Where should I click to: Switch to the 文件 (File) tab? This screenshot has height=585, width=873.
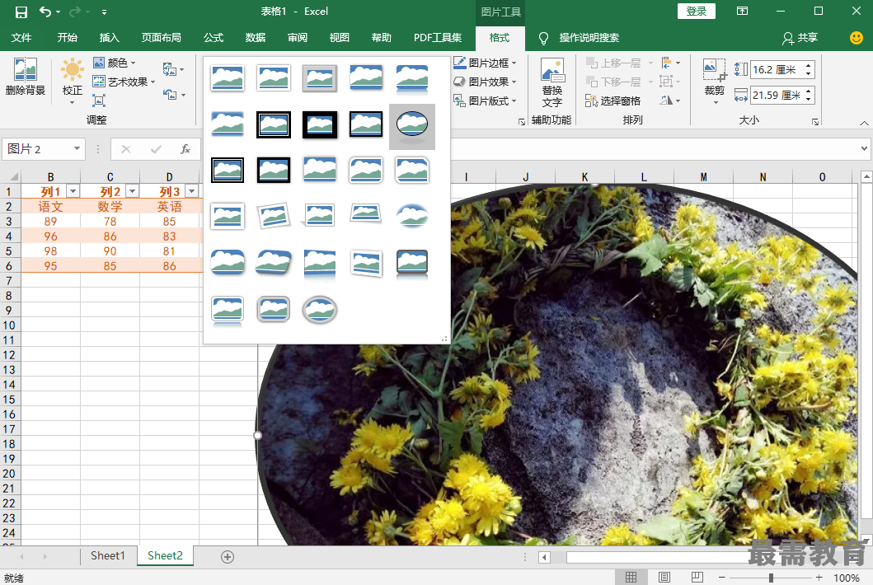pyautogui.click(x=21, y=37)
